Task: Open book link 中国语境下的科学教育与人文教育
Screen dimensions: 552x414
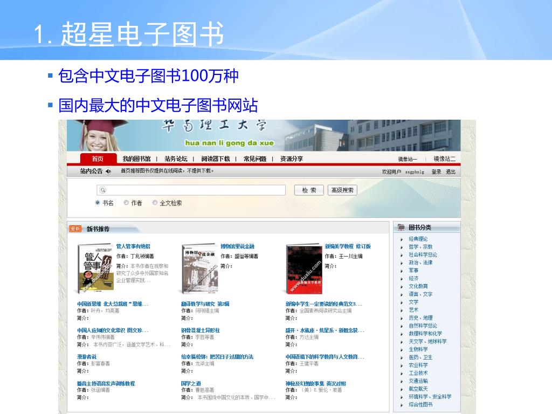Action: (x=325, y=357)
